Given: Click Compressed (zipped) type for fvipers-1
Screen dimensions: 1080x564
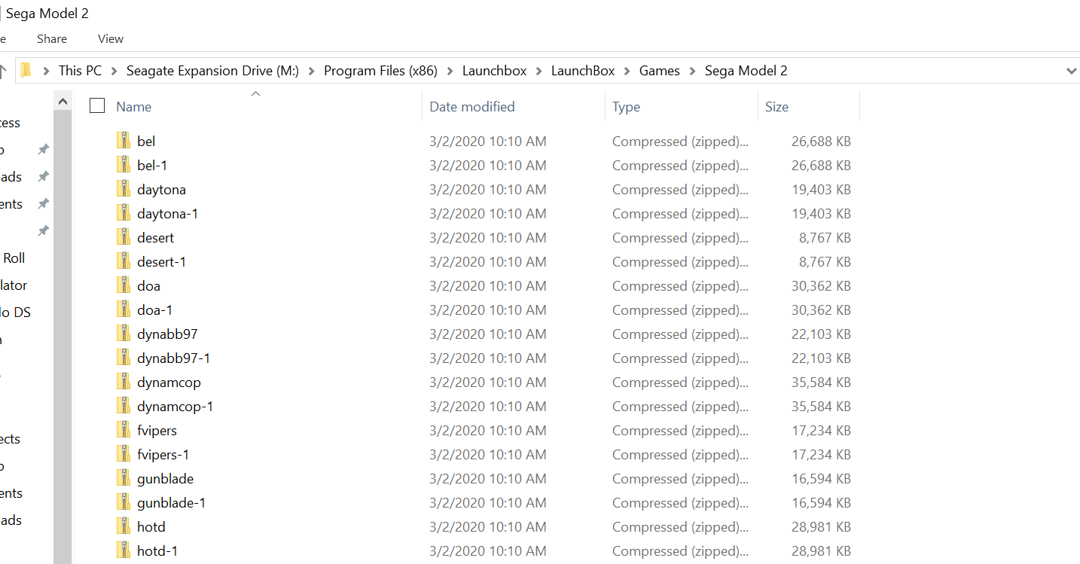Looking at the screenshot, I should 681,455.
